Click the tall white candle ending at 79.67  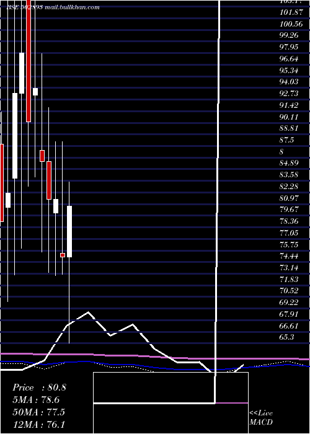pos(69,232)
